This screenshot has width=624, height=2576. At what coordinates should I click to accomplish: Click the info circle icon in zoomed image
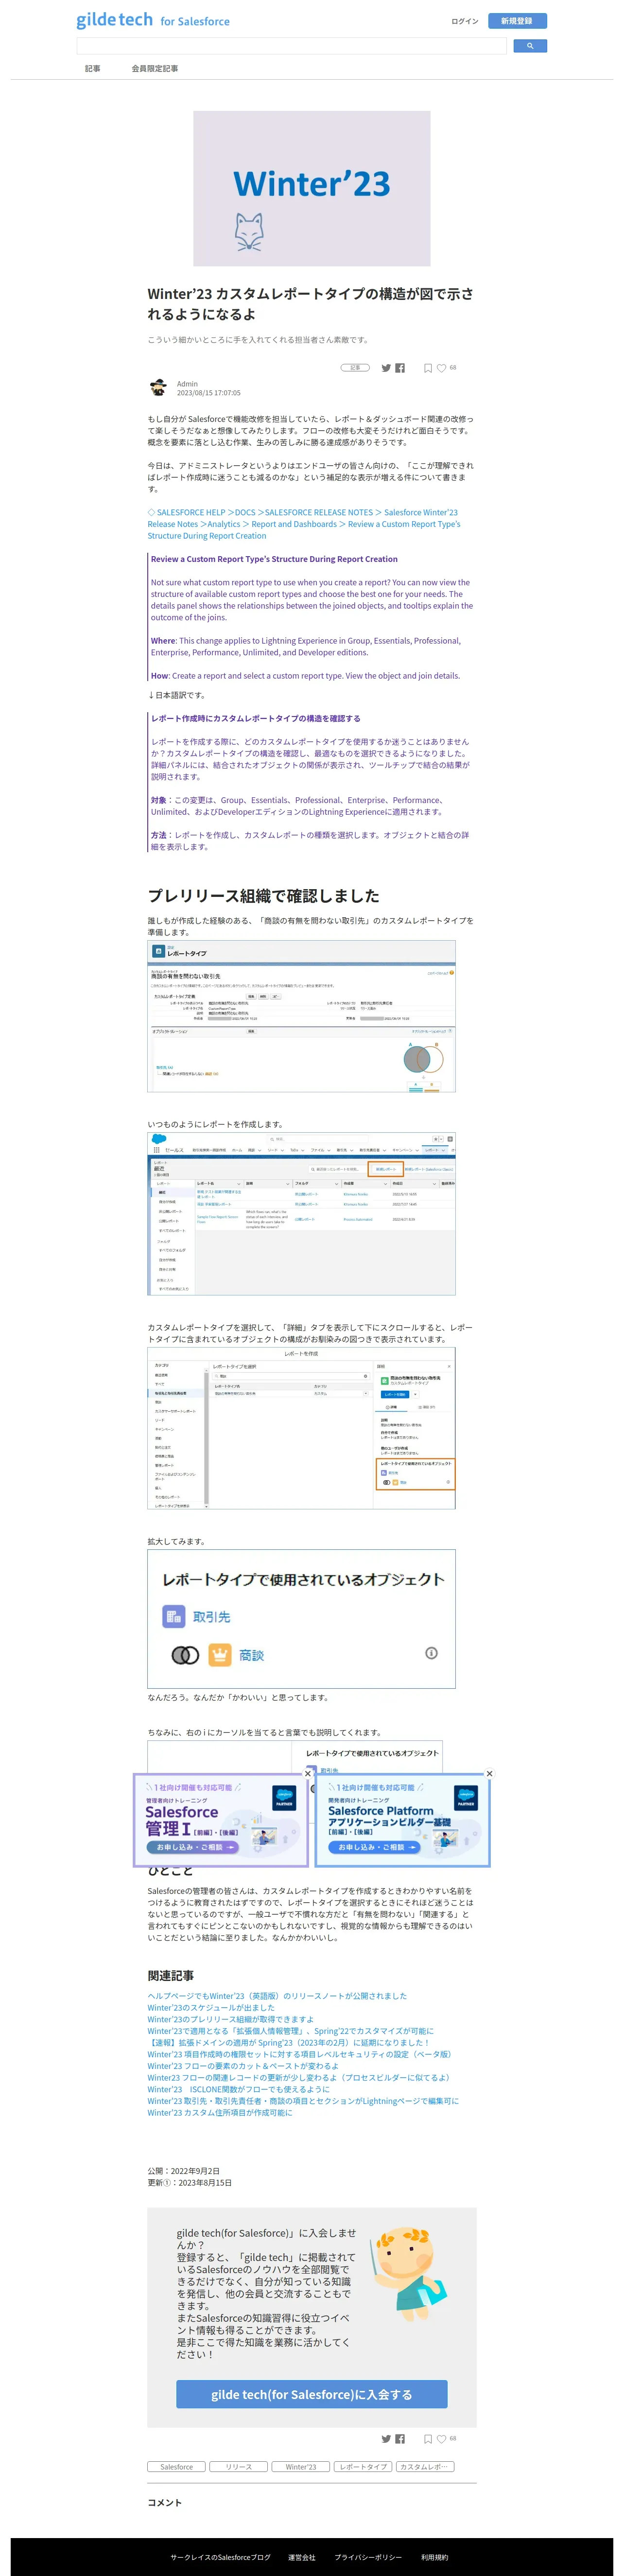tap(431, 1653)
